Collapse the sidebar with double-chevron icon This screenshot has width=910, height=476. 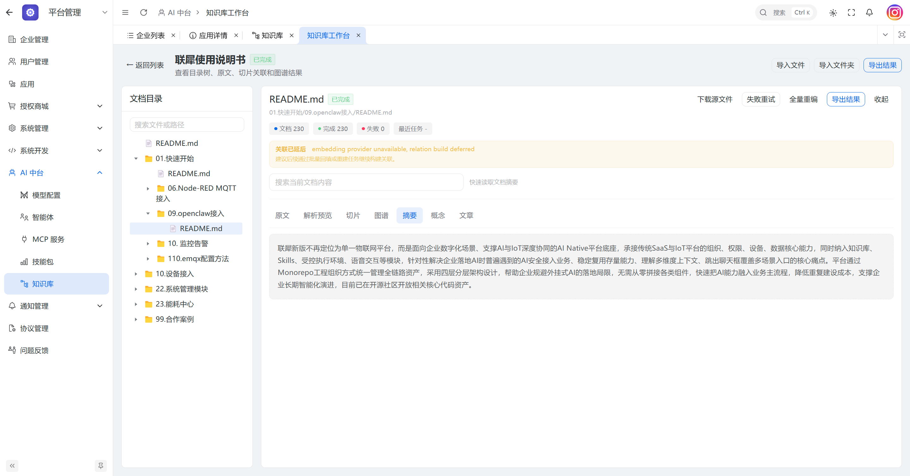[x=12, y=466]
